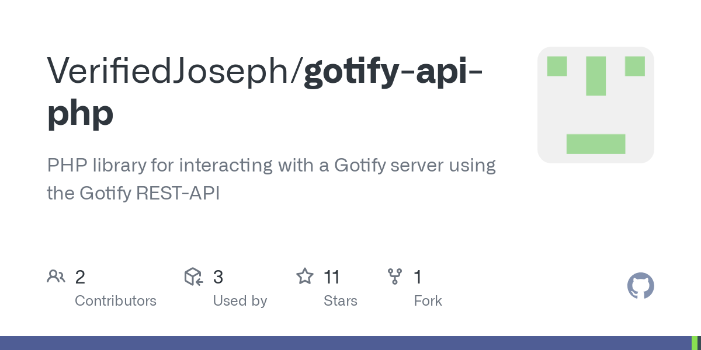Select the Used by label text
Viewport: 701px width, 350px height.
coord(240,301)
